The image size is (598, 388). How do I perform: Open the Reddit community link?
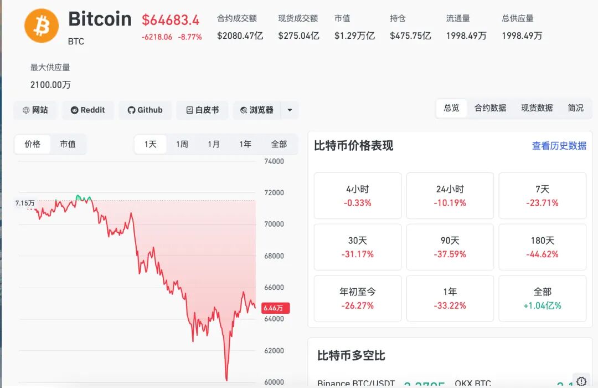pyautogui.click(x=87, y=110)
